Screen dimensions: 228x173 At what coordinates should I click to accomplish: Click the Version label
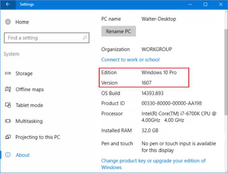(109, 83)
